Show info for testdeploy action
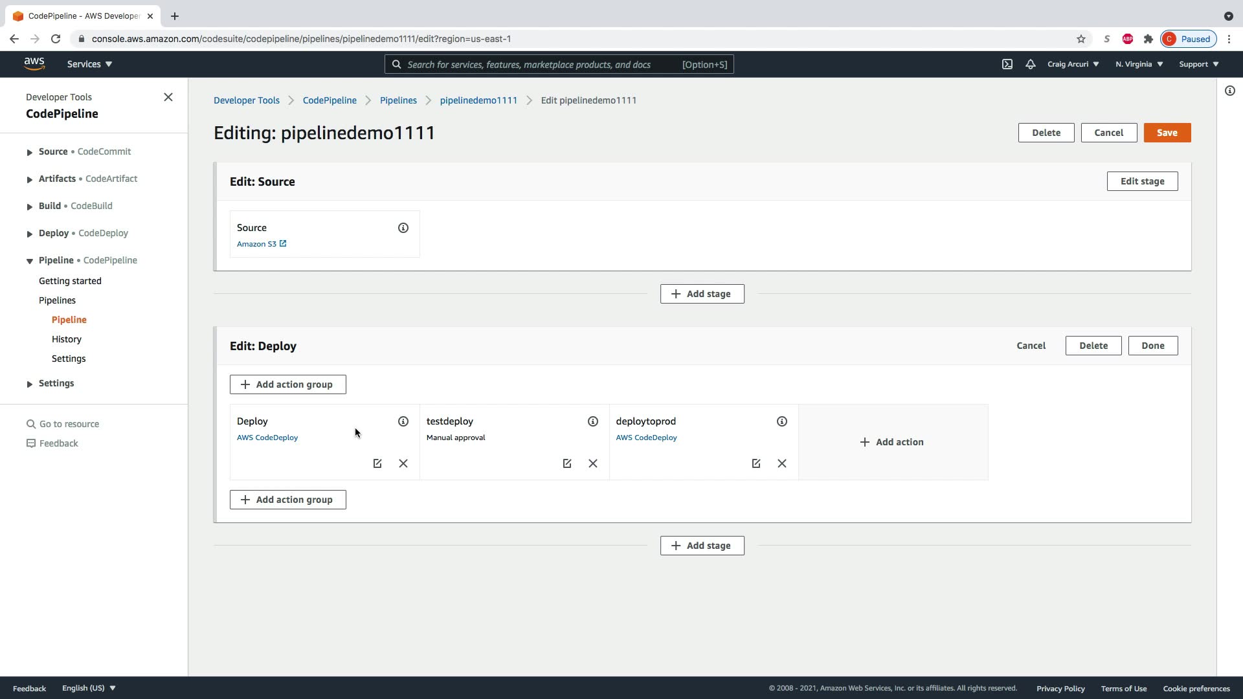This screenshot has width=1243, height=699. 592,421
